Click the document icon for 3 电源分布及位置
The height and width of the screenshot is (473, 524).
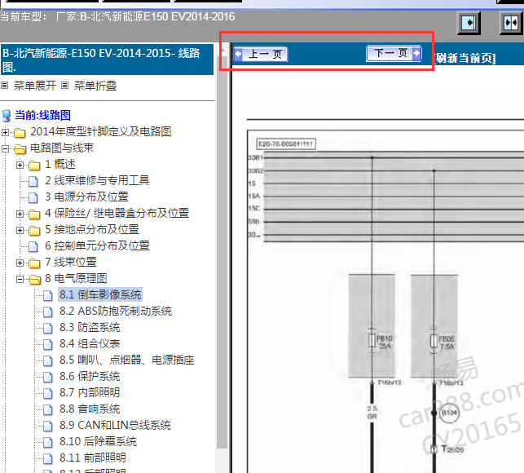[x=33, y=197]
